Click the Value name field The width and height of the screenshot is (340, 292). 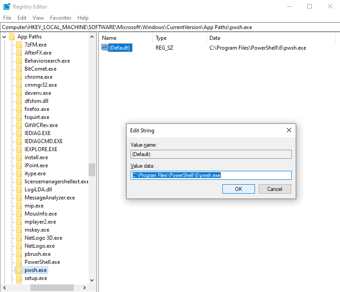coord(211,154)
